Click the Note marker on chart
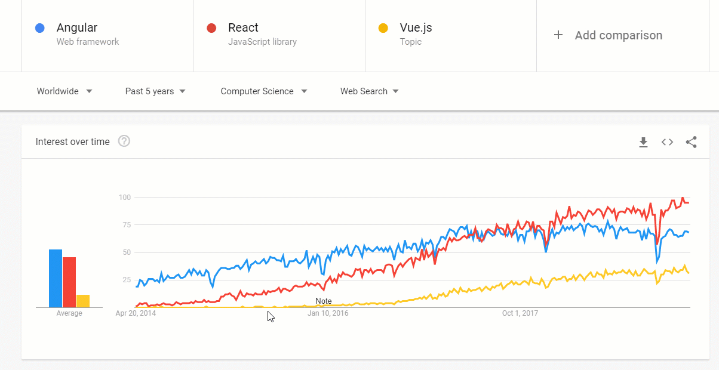The height and width of the screenshot is (370, 719). (x=324, y=301)
